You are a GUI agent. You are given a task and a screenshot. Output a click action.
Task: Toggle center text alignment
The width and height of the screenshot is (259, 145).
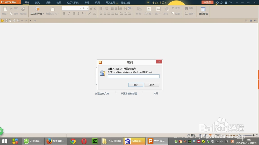pyautogui.click(x=105, y=14)
